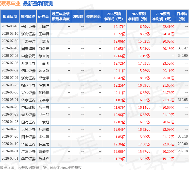Click 13.42亿 forecast for 邱世梁

coord(119,78)
